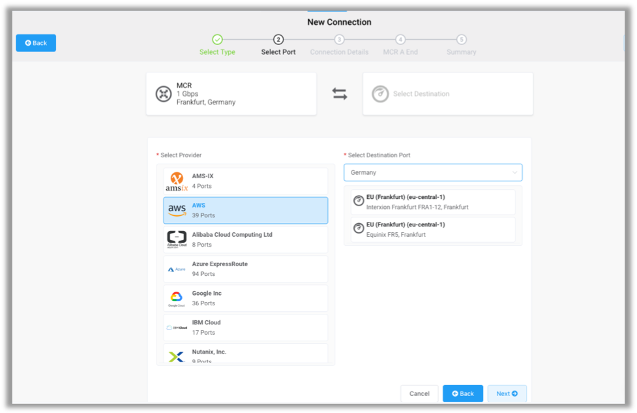Image resolution: width=637 pixels, height=413 pixels.
Task: Toggle the AWS provider selection
Action: tap(245, 210)
